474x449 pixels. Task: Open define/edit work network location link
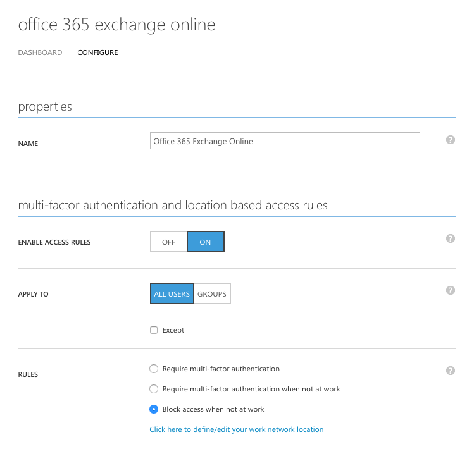click(237, 429)
